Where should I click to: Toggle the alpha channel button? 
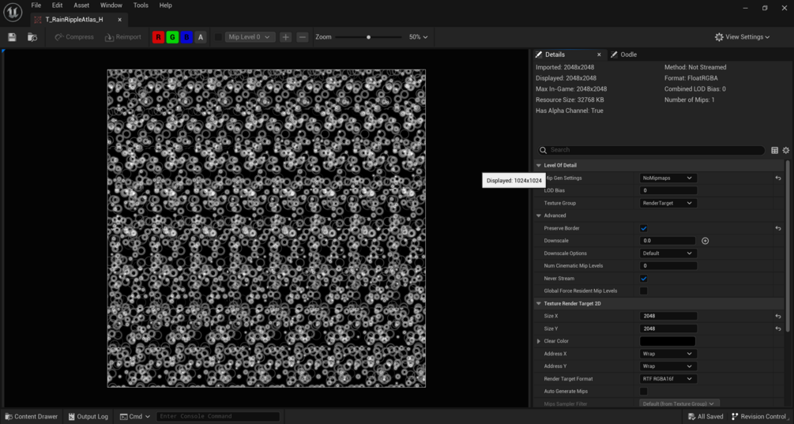coord(201,37)
